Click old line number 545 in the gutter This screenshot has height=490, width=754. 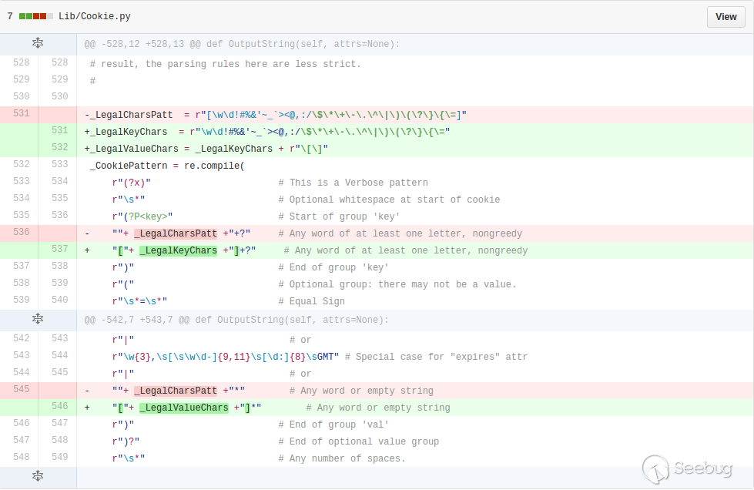[21, 389]
